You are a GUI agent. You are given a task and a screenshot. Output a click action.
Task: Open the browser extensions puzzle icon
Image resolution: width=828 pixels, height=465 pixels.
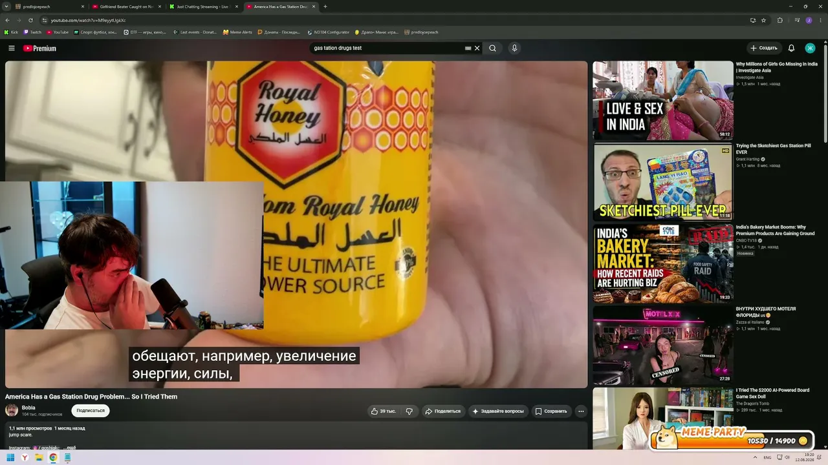point(780,20)
